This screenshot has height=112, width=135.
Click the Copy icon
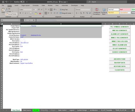[7, 11]
